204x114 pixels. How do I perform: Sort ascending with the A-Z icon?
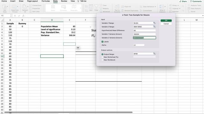coord(86,6)
